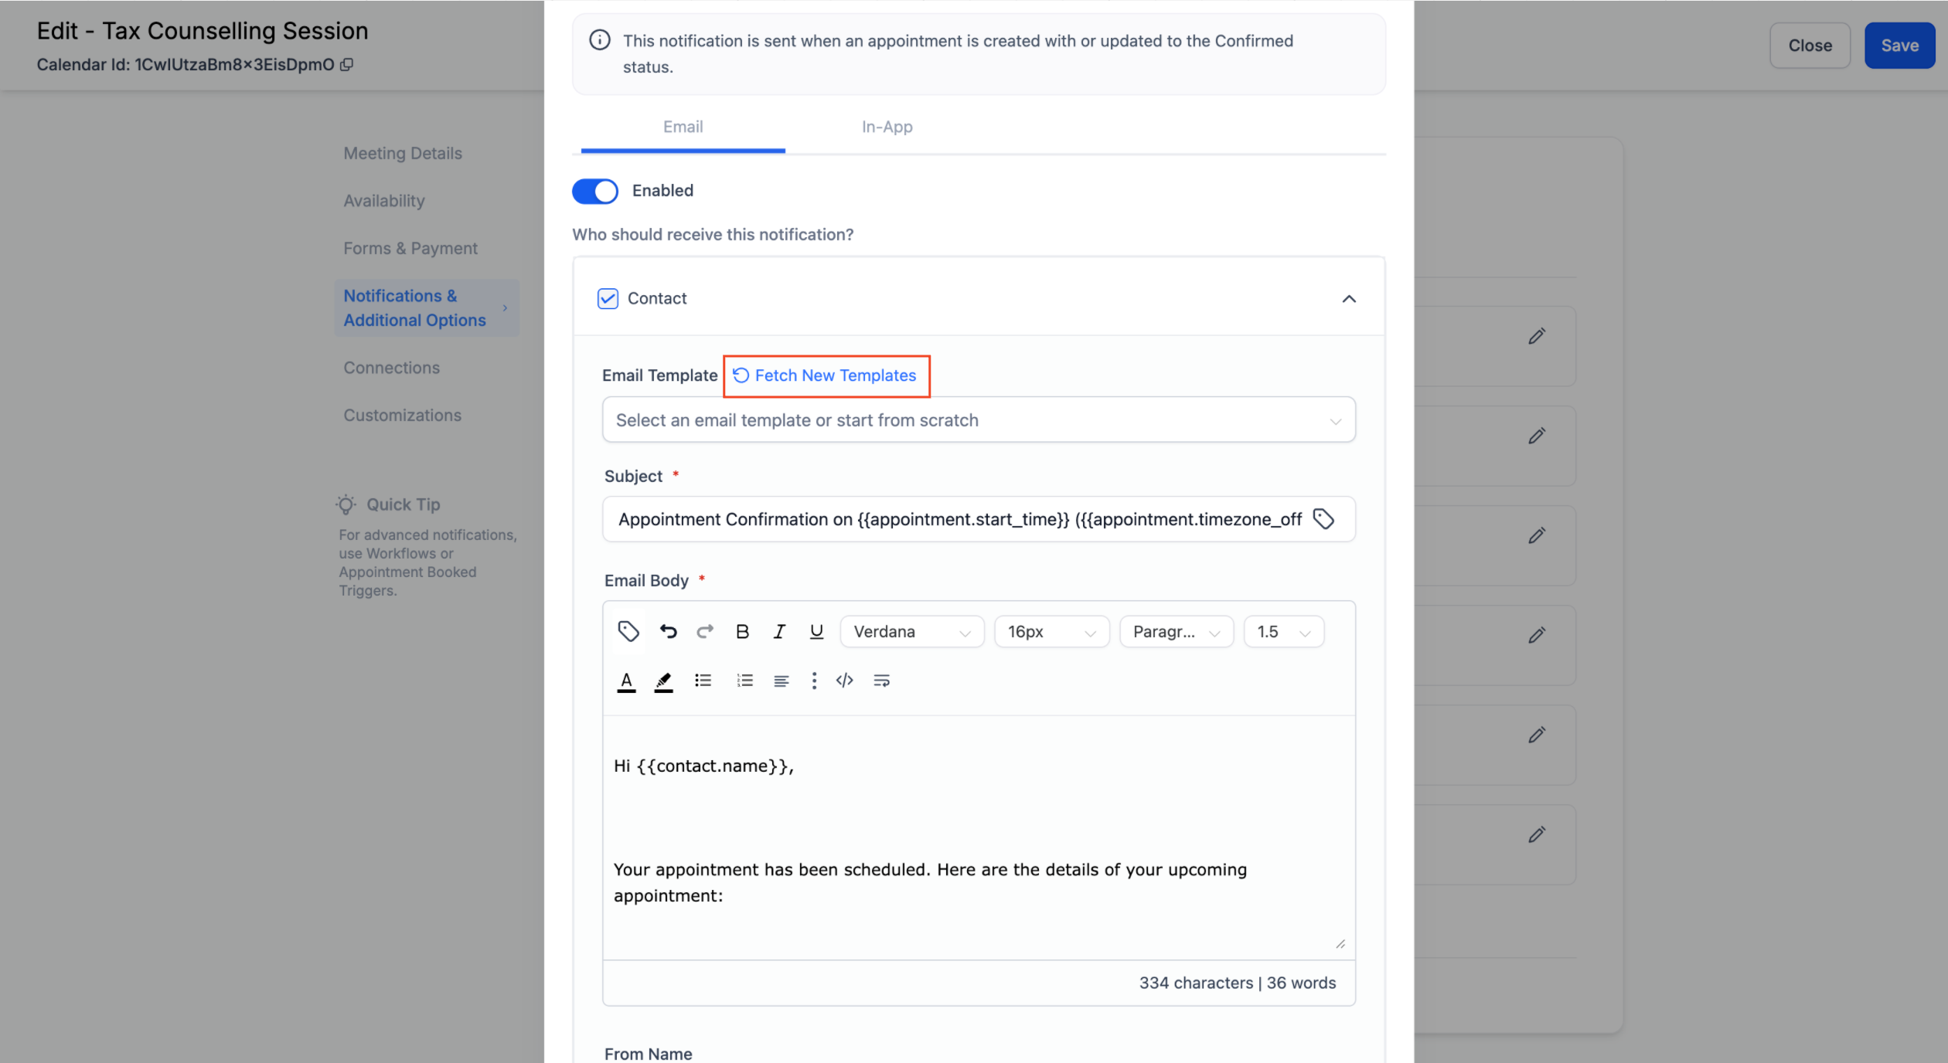The width and height of the screenshot is (1948, 1063).
Task: Click the Underline formatting icon
Action: (x=816, y=632)
